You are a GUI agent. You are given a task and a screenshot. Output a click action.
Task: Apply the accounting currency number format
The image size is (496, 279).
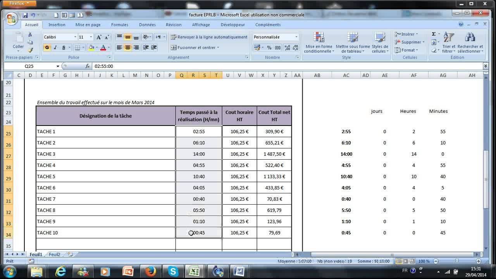coord(257,48)
